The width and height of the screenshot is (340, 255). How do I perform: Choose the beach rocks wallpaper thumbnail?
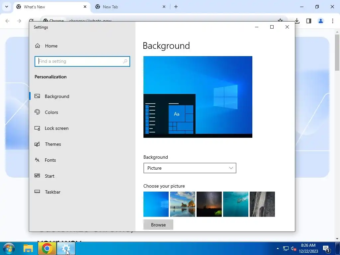(183, 204)
